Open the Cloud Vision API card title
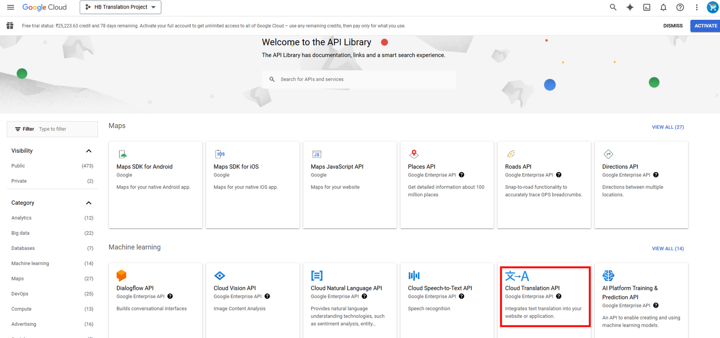Image resolution: width=720 pixels, height=338 pixels. [x=234, y=288]
